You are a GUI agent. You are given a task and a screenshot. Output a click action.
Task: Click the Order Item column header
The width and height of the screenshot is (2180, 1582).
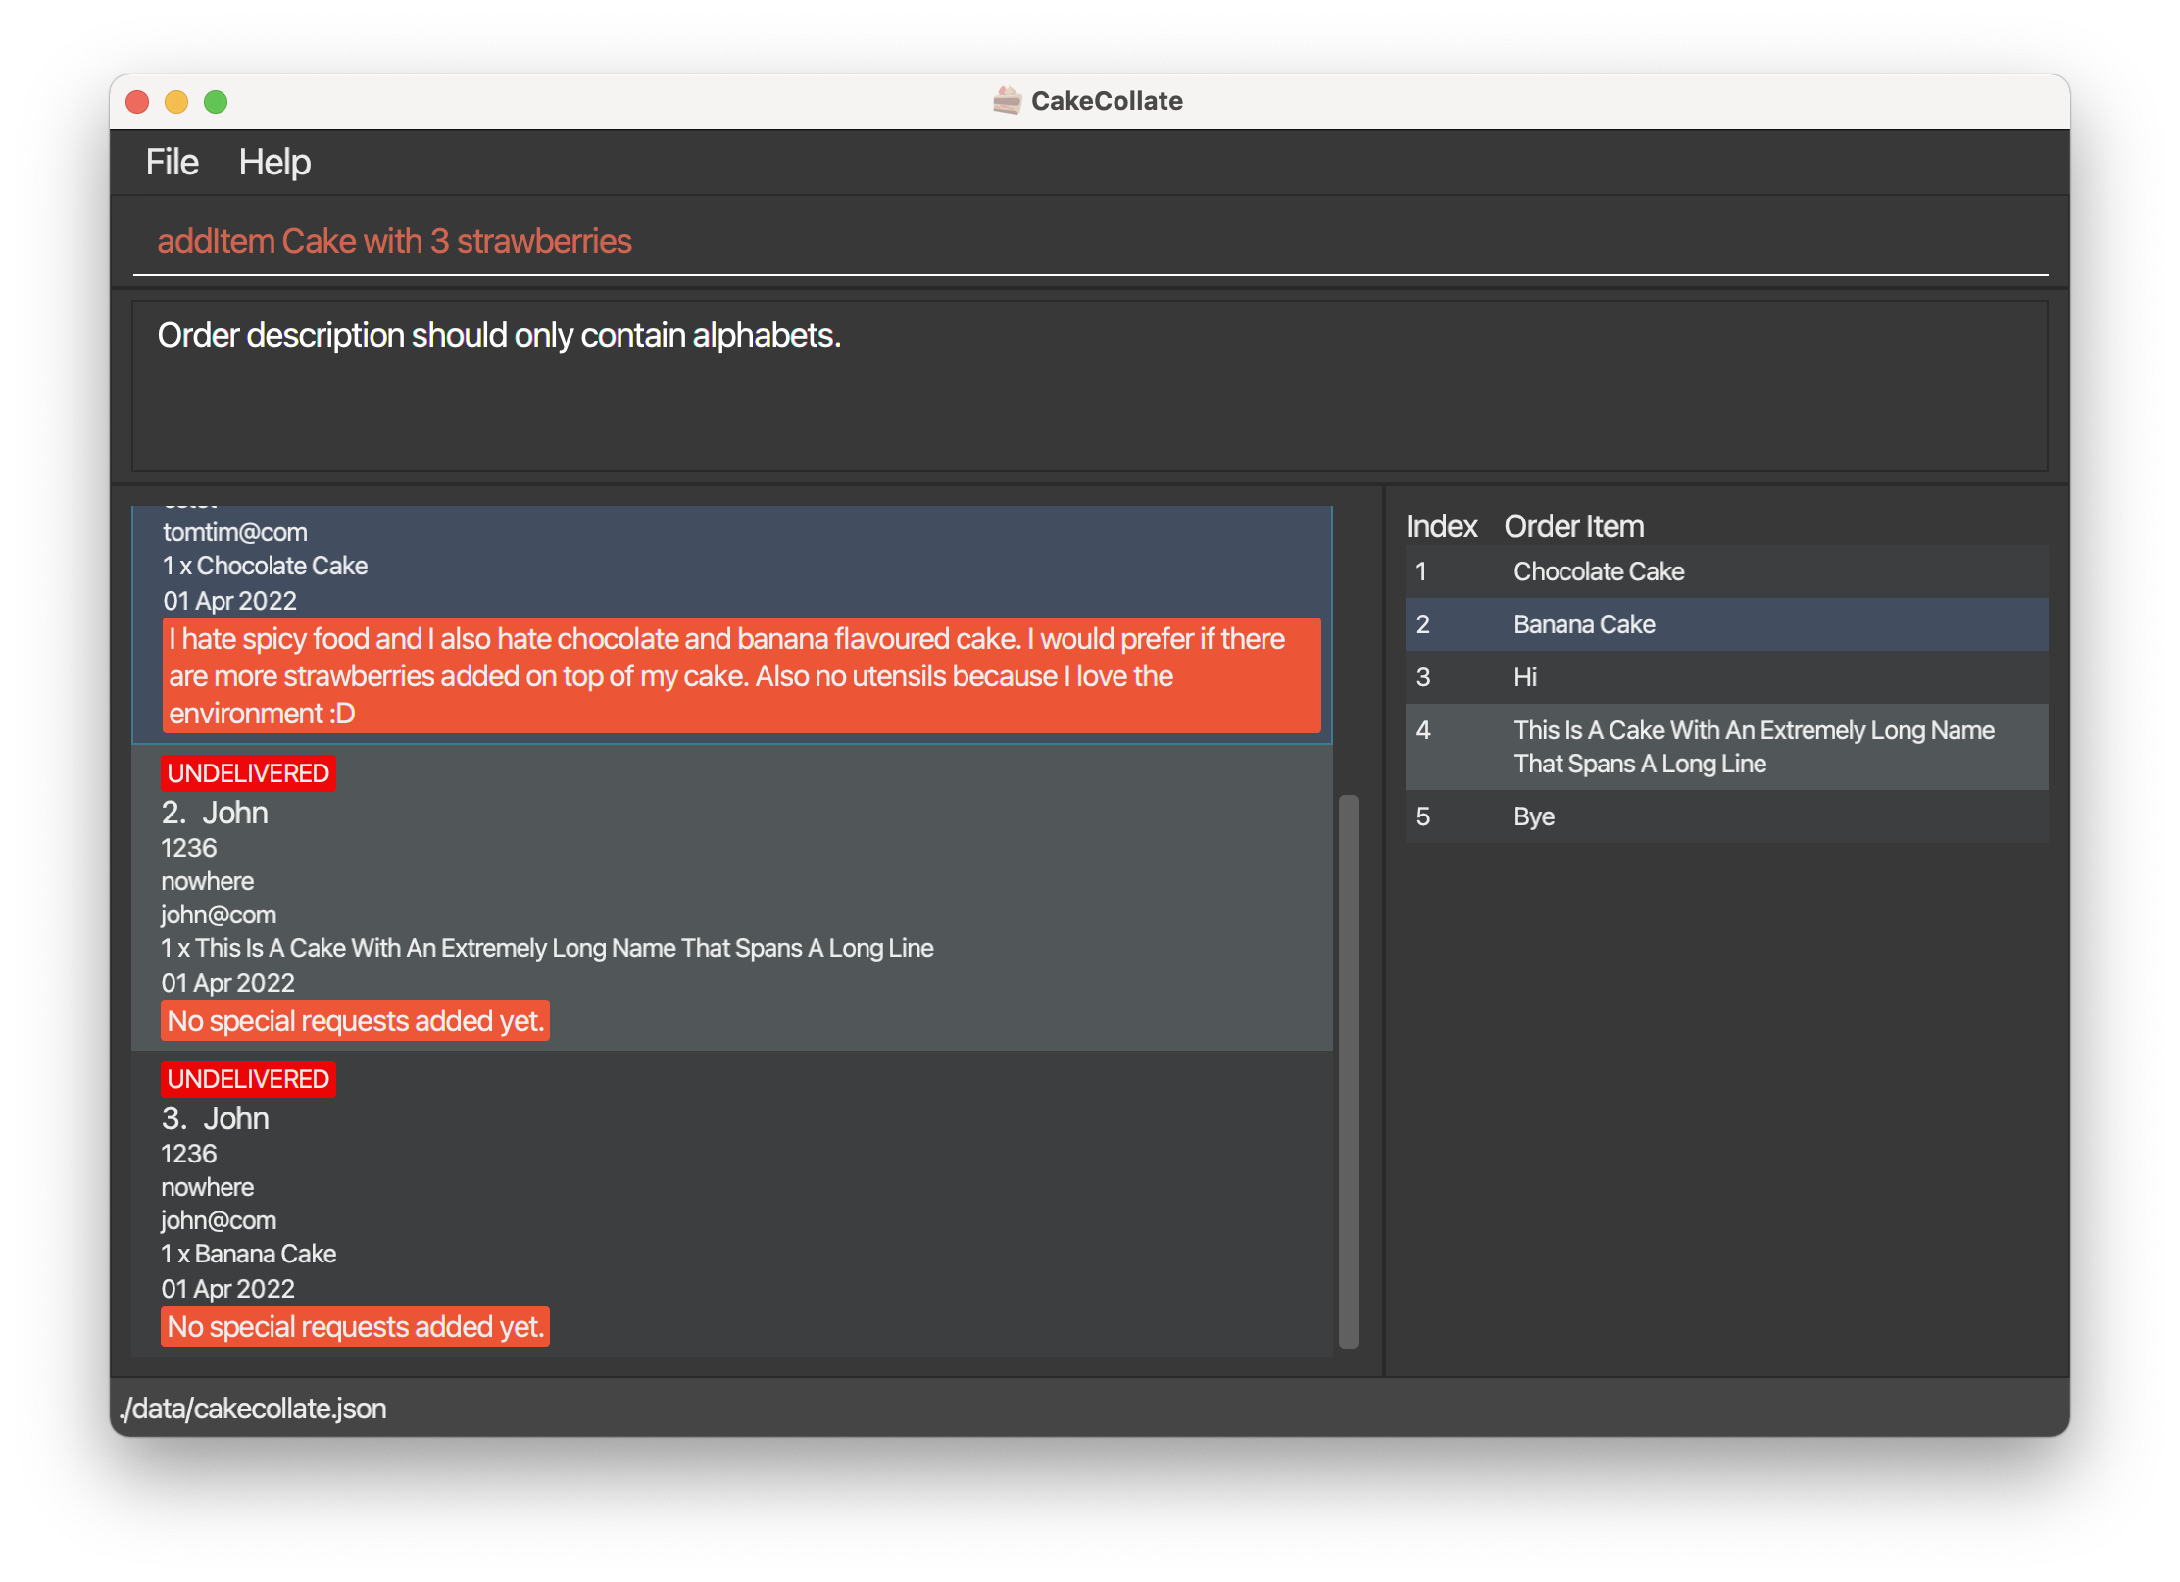point(1574,526)
